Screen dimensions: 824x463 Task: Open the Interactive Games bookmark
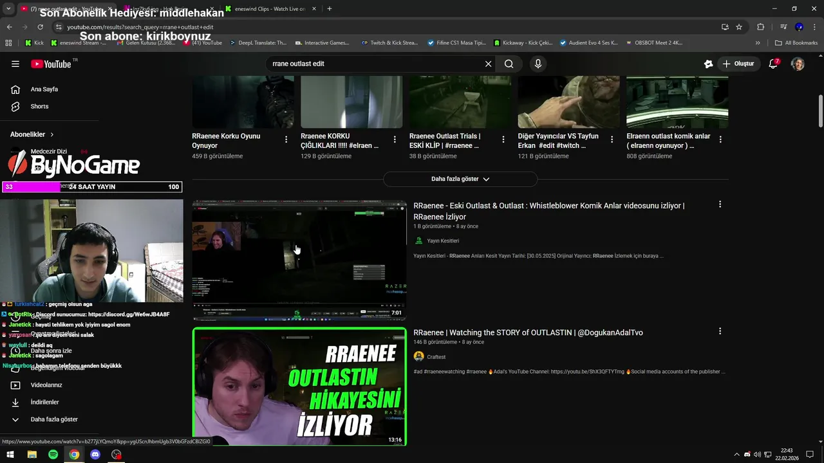(323, 43)
